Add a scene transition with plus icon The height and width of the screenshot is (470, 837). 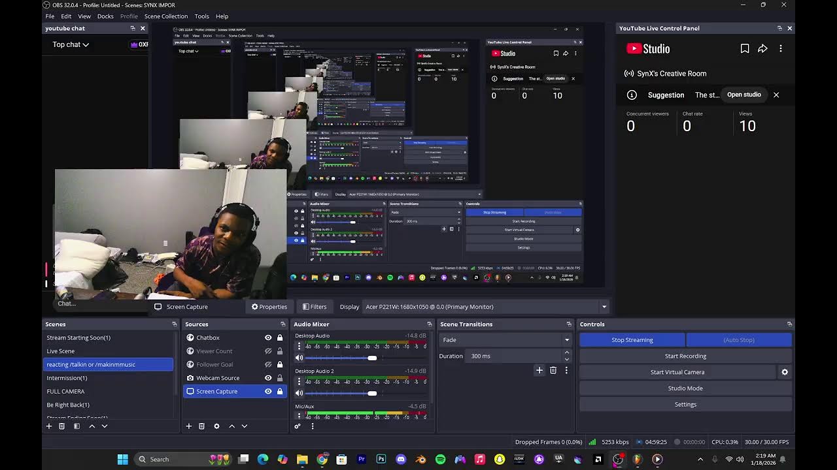tap(539, 370)
